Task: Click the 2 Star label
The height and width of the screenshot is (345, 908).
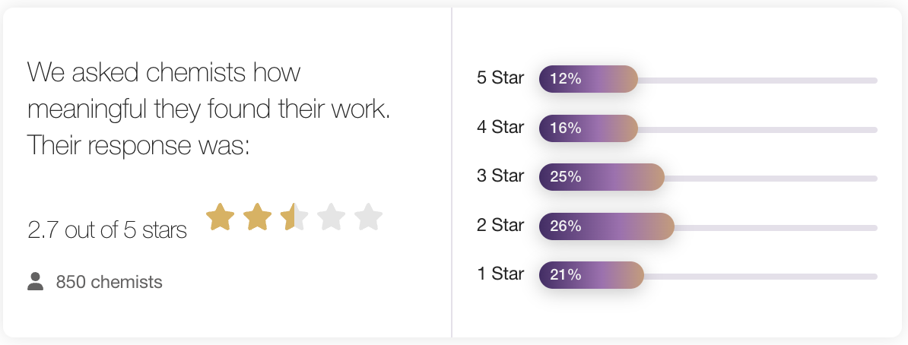Action: (x=500, y=225)
